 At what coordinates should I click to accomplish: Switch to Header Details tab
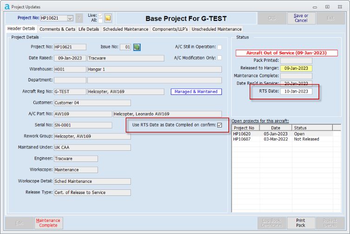tap(21, 29)
